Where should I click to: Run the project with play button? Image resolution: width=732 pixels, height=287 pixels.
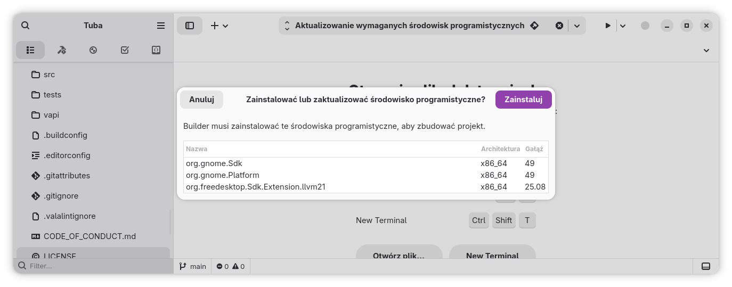click(x=607, y=26)
